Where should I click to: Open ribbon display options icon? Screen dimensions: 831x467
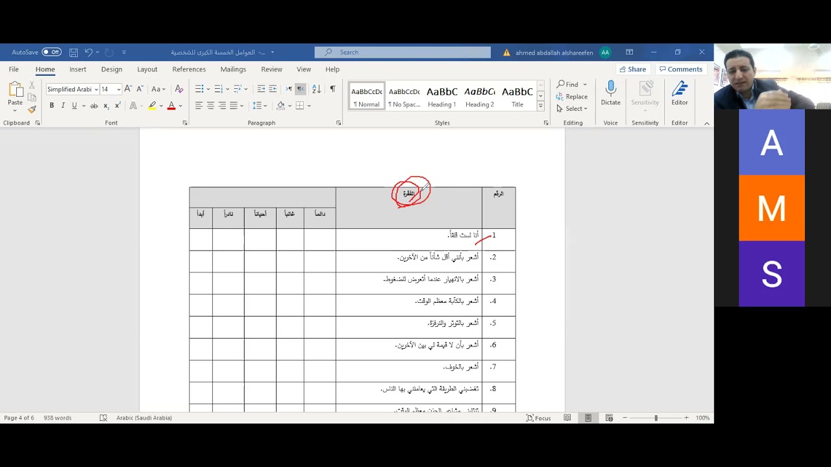pos(629,53)
